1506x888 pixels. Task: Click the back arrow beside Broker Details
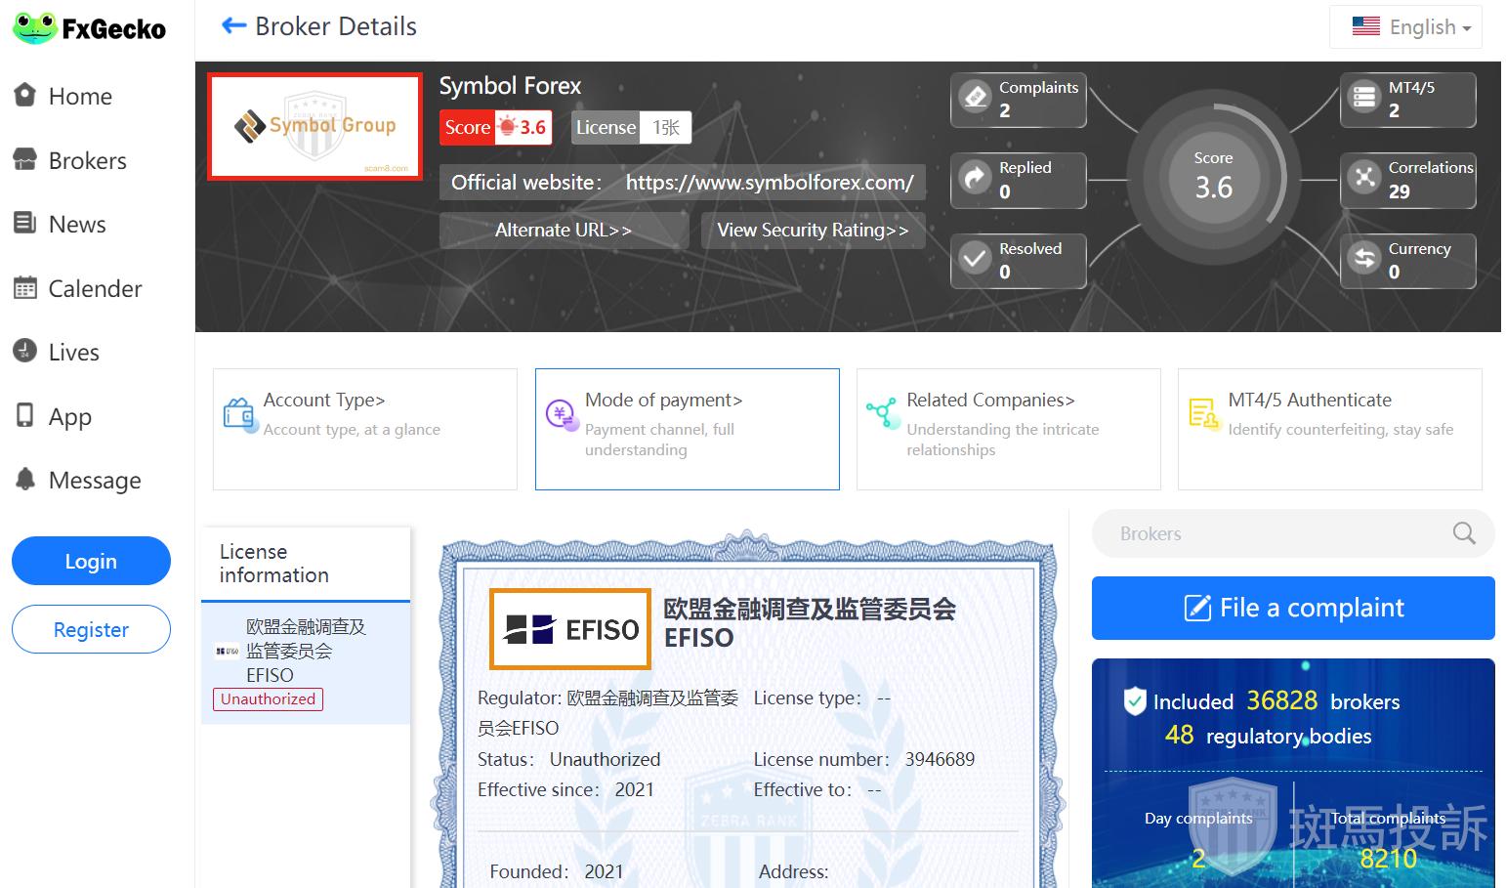[233, 26]
